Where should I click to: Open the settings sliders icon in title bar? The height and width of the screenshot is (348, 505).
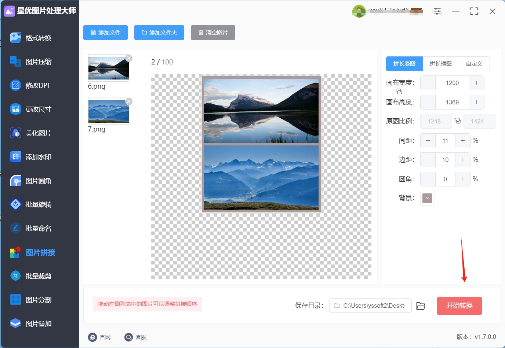click(437, 11)
